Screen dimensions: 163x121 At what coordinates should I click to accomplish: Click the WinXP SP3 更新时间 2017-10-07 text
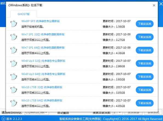[116, 21]
